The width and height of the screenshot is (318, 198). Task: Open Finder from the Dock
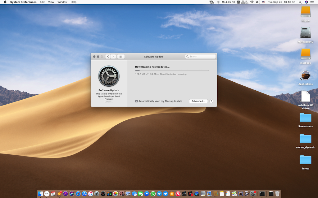[41, 194]
